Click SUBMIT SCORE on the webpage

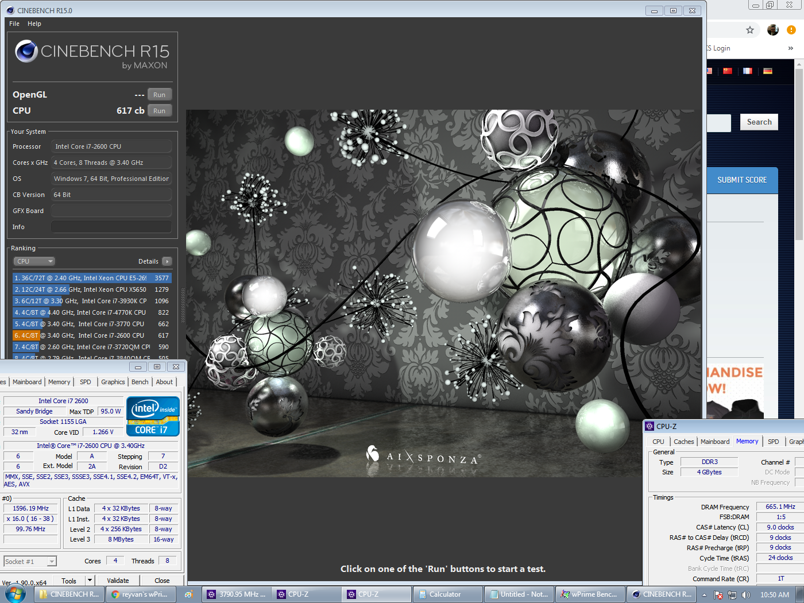point(742,180)
